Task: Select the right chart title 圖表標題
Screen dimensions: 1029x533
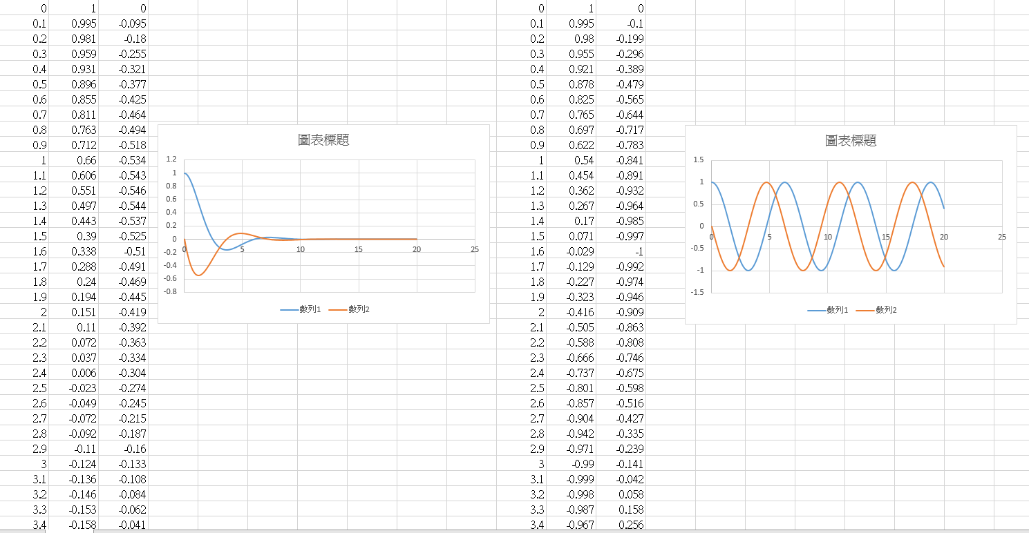Action: pyautogui.click(x=851, y=140)
